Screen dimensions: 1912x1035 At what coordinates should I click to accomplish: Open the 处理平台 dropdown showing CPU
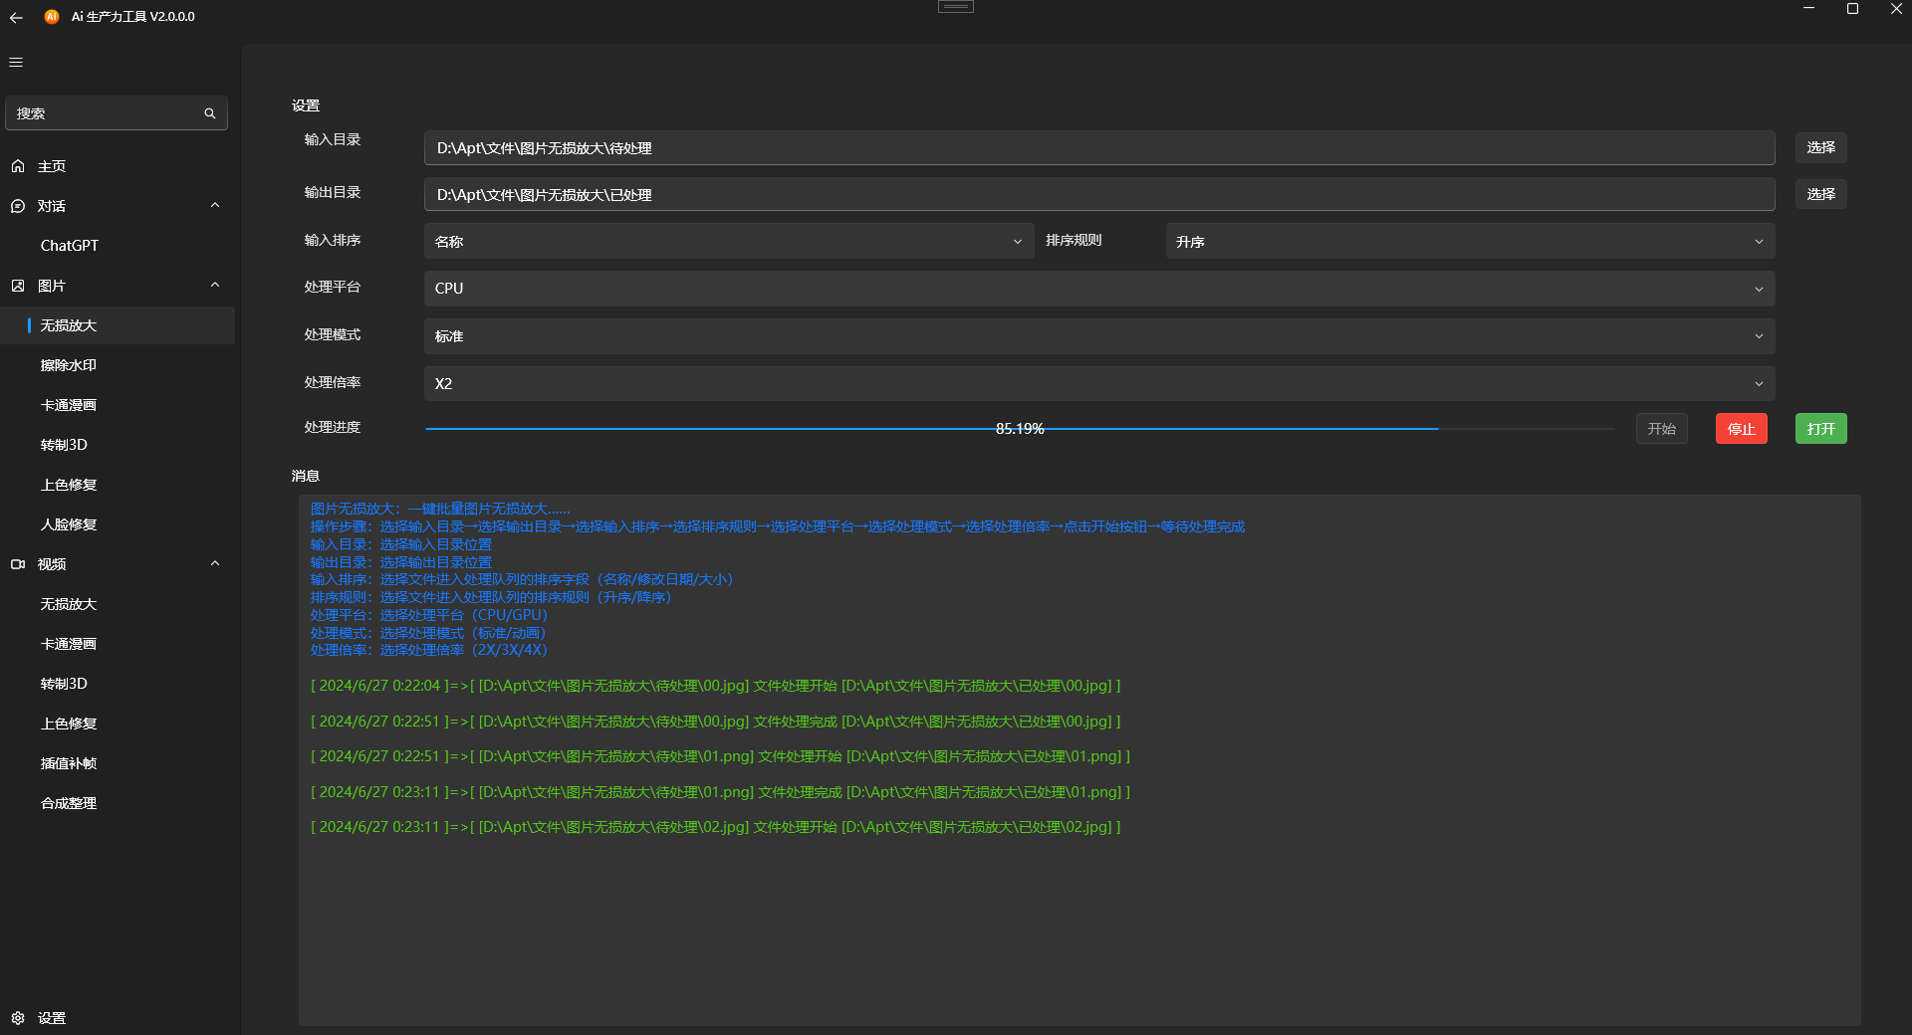point(1099,289)
